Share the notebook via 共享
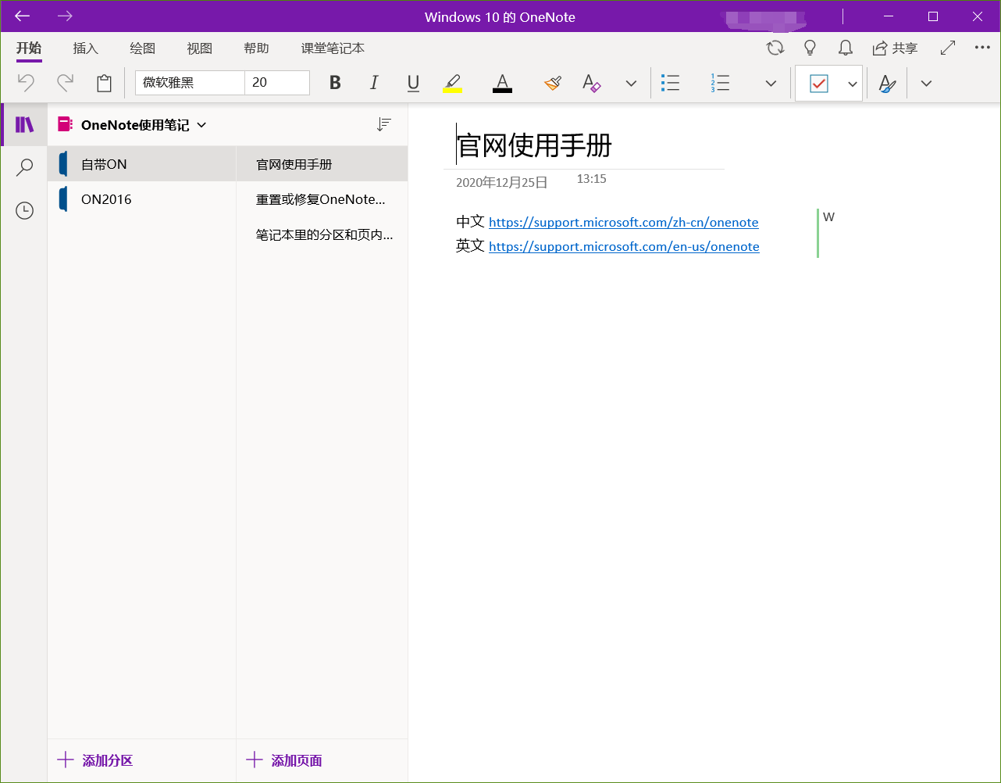This screenshot has width=1001, height=783. (x=895, y=48)
